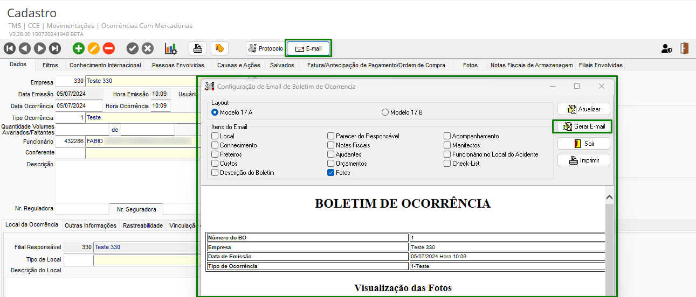This screenshot has width=696, height=297.
Task: Click the orange tag icon in toolbar
Action: pos(219,48)
